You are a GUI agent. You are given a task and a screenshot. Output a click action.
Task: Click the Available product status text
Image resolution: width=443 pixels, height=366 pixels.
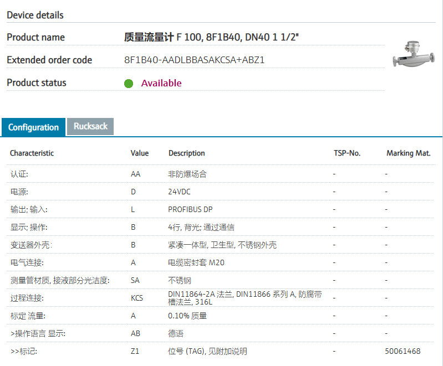[161, 83]
